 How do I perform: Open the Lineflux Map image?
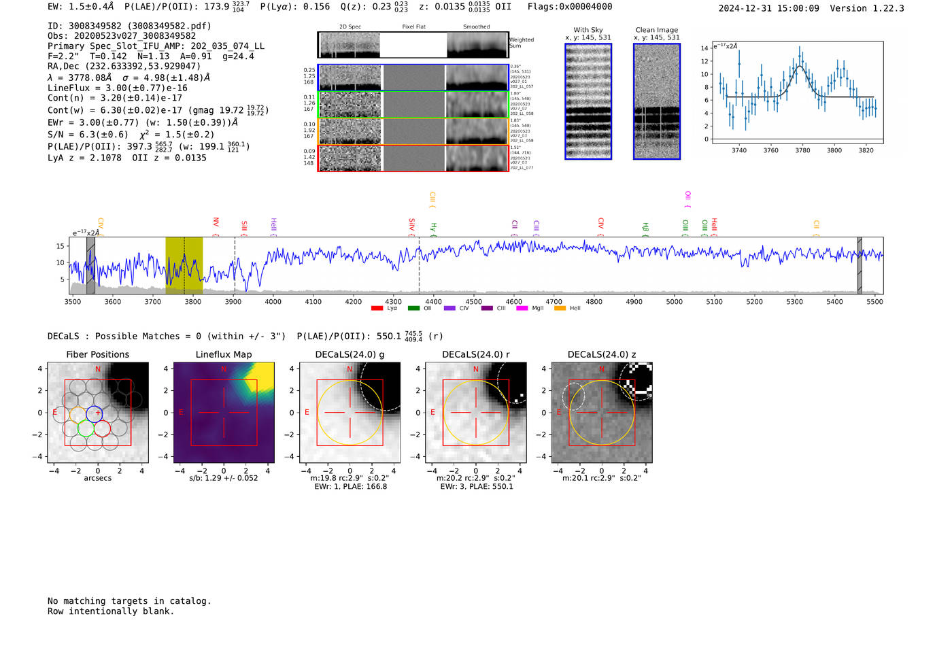tap(224, 412)
